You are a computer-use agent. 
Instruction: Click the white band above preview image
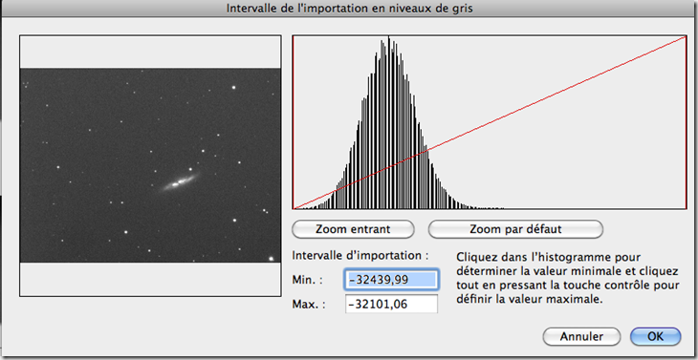[x=150, y=52]
